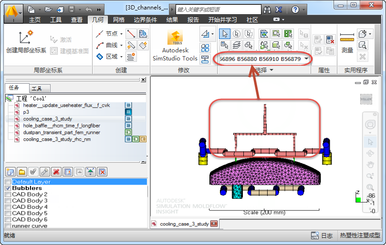Image resolution: width=386 pixels, height=245 pixels.
Task: Expand the 区域 dropdown arrow
Action: pyautogui.click(x=121, y=57)
